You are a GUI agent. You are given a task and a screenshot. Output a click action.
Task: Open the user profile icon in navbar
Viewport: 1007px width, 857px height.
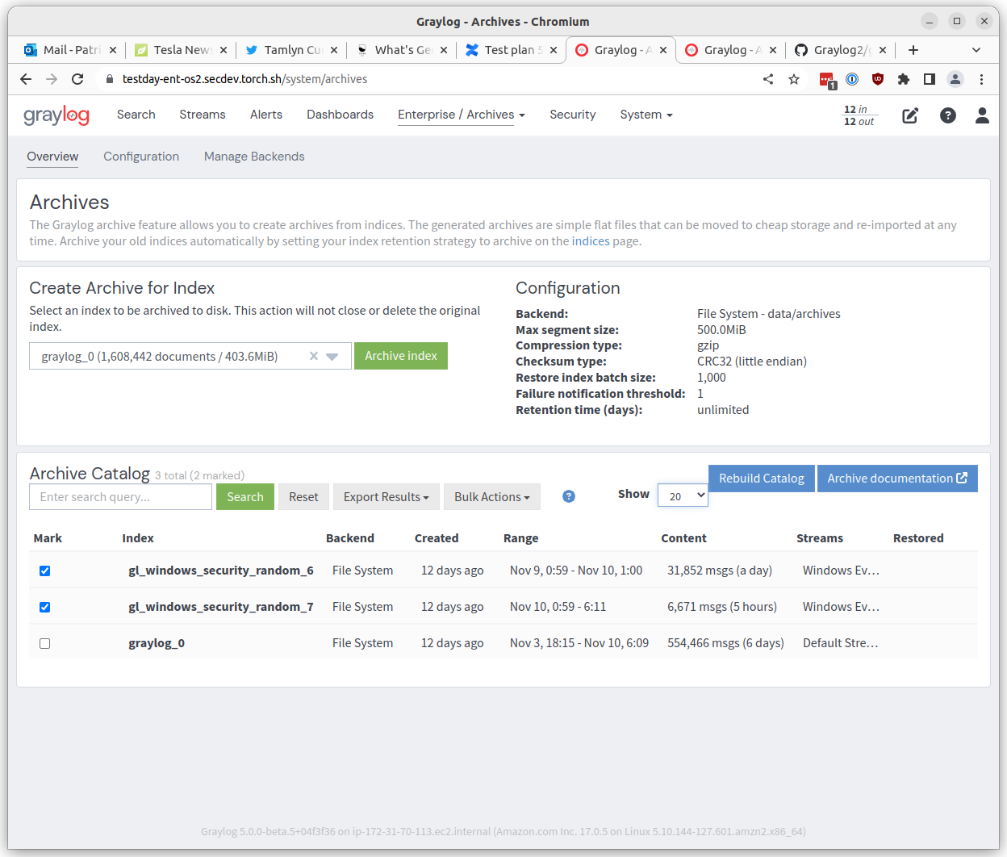pos(982,115)
